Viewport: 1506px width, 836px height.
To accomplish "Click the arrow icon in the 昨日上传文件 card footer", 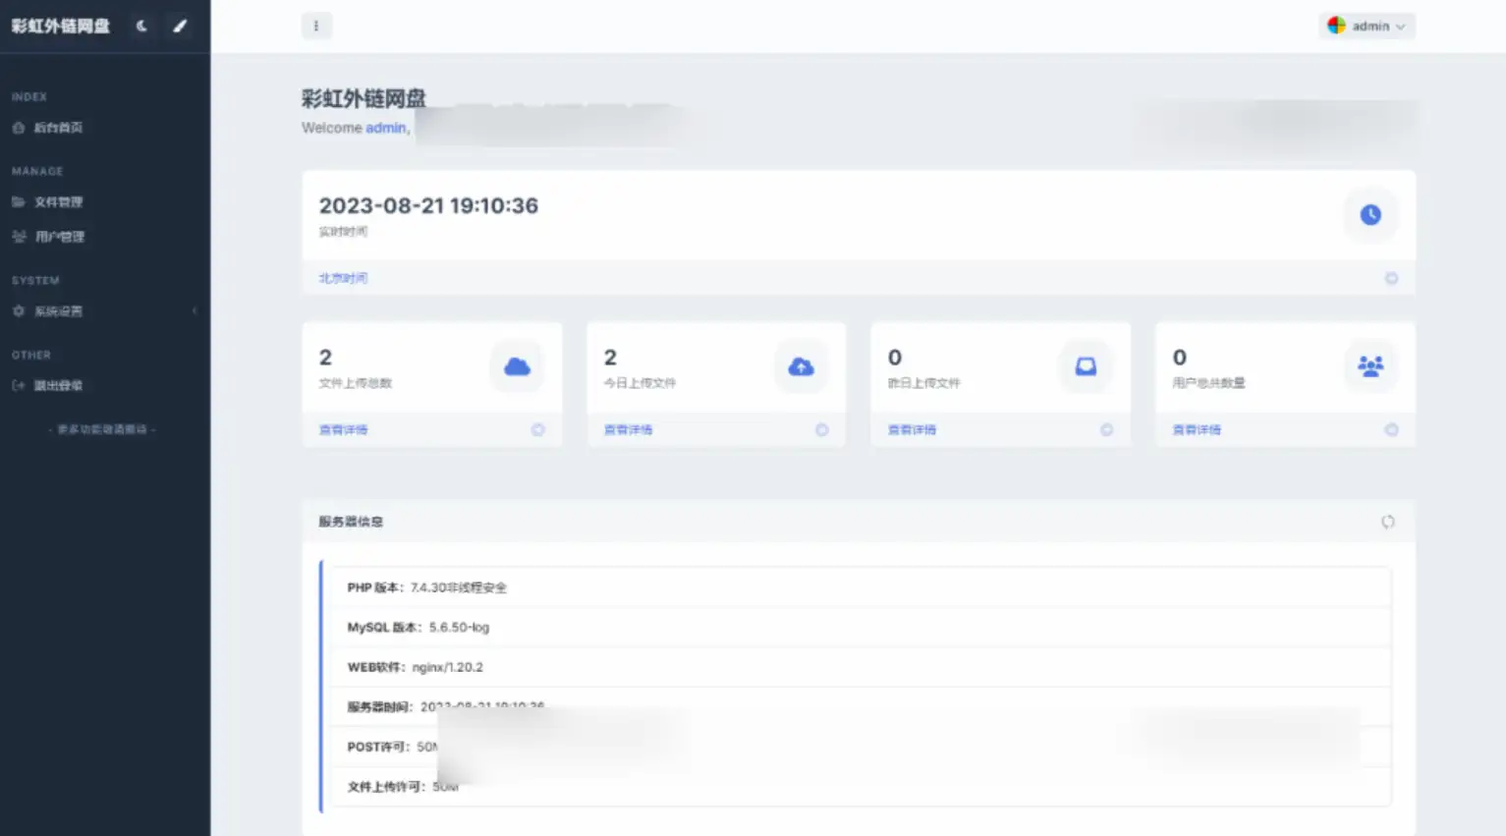I will point(1106,429).
